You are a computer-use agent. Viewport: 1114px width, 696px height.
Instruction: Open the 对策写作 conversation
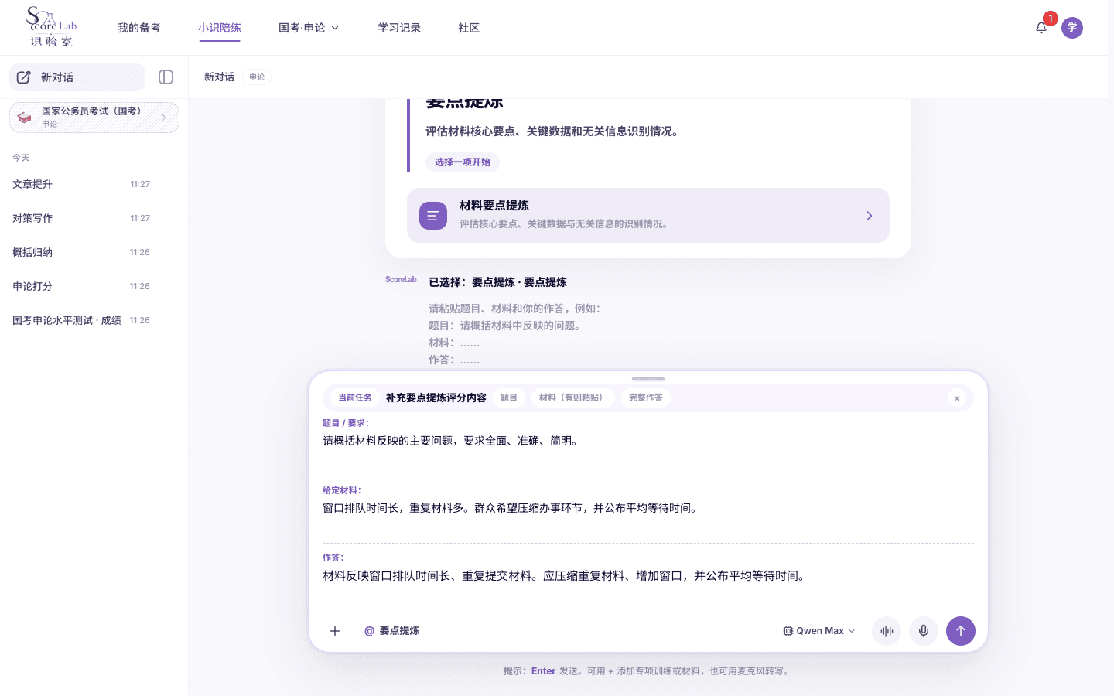tap(81, 218)
